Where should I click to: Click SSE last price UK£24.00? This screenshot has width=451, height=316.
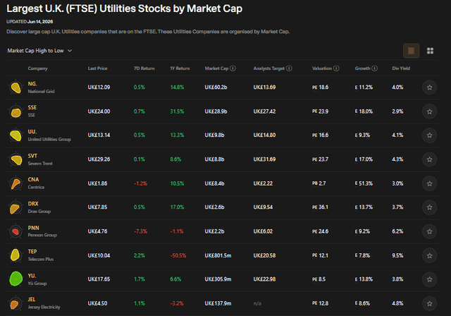coord(99,111)
